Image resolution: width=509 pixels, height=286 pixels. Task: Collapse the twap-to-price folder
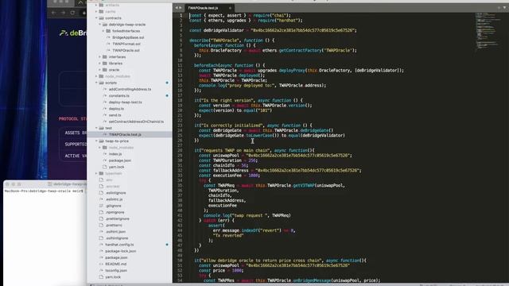click(x=96, y=141)
